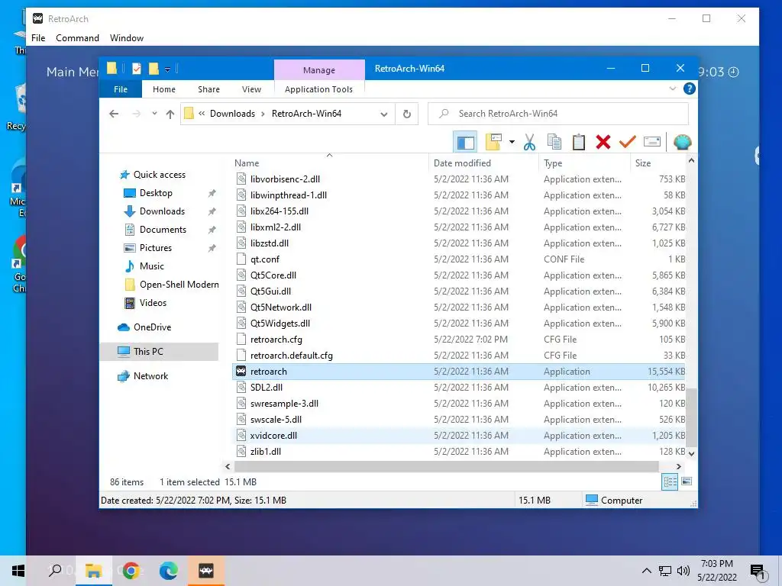782x586 pixels.
Task: Select the SDL2.dll file
Action: click(x=459, y=387)
